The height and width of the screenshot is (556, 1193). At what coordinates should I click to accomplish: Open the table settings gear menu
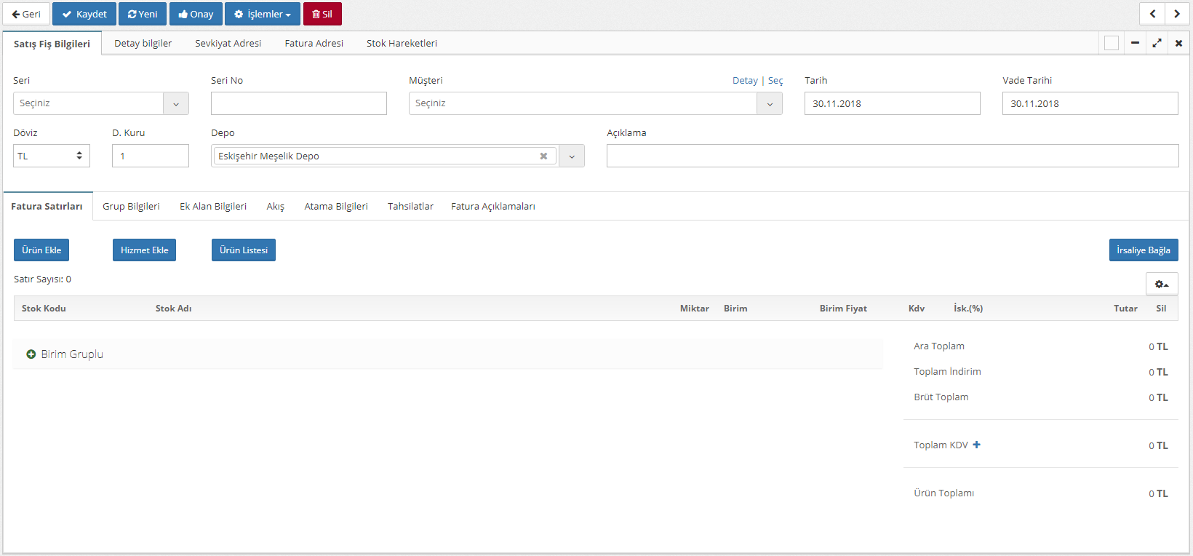(1161, 284)
